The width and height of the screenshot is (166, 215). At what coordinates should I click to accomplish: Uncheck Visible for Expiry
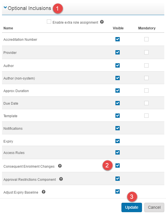[x=117, y=141]
